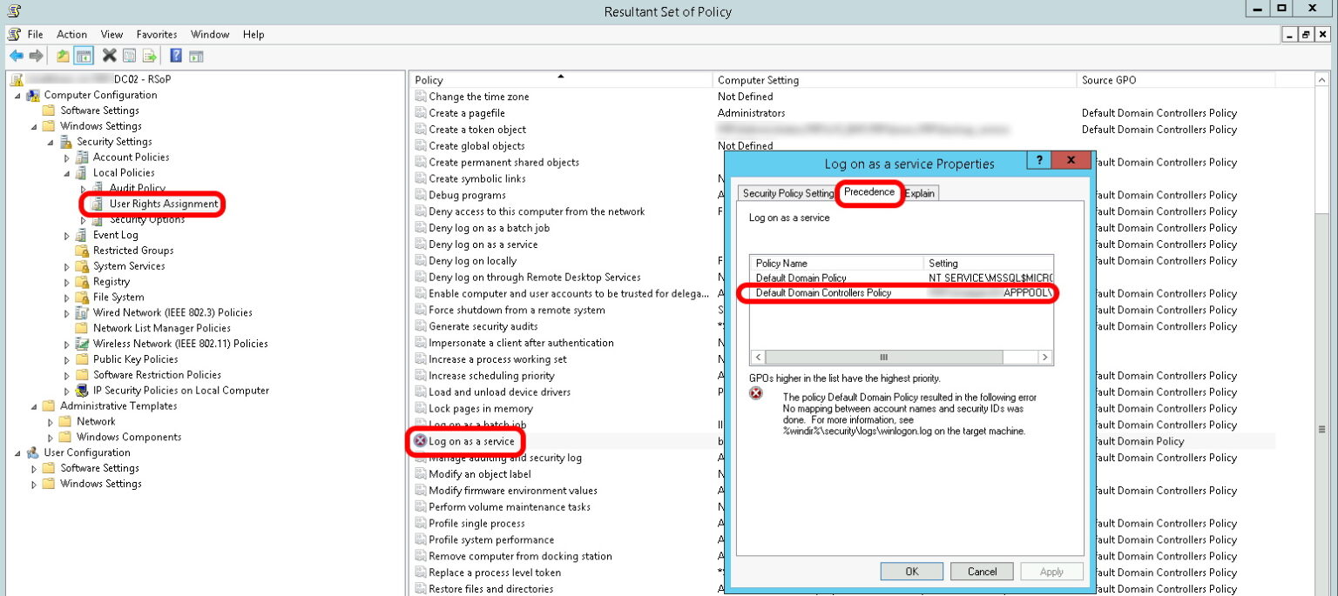Click the Export List toolbar icon
This screenshot has height=596, width=1338.
click(x=148, y=55)
